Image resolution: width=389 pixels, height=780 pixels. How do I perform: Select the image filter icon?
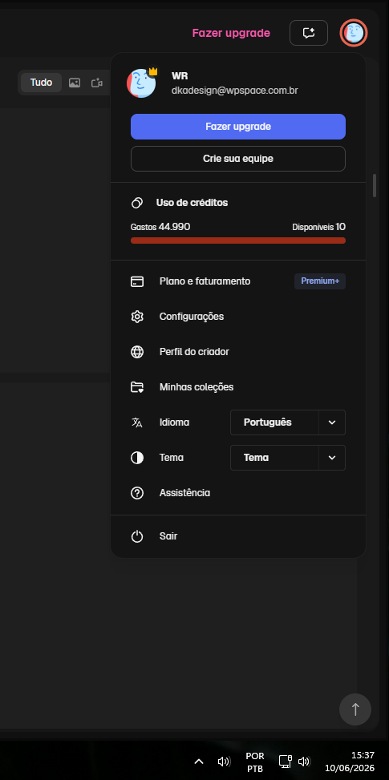pos(75,83)
